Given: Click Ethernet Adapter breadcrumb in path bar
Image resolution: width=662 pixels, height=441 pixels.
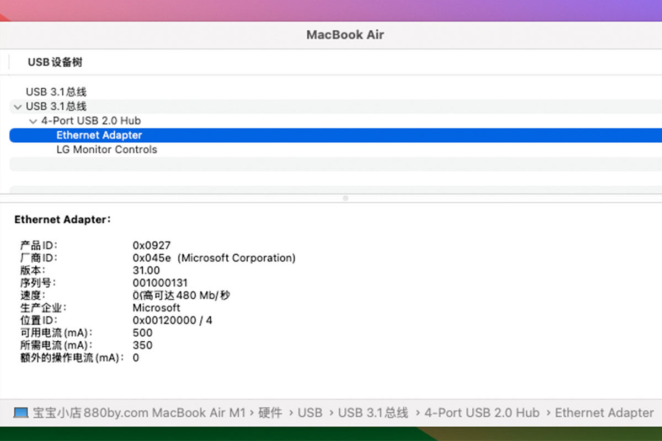Looking at the screenshot, I should point(604,413).
